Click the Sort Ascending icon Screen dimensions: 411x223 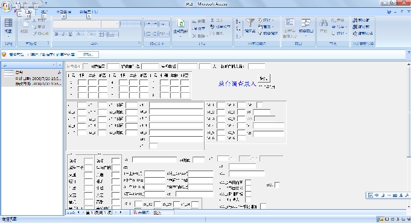click(238, 22)
